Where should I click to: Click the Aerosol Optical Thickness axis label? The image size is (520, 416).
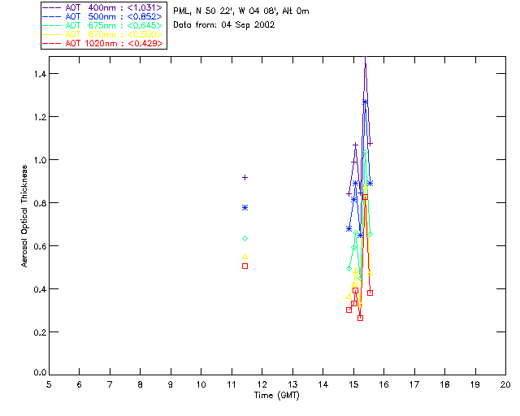[24, 216]
